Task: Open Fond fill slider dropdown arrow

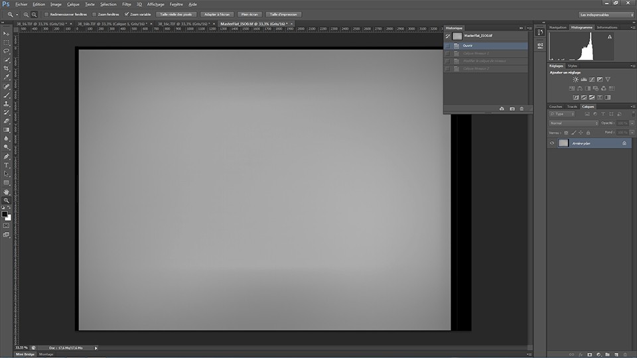Action: tap(632, 133)
